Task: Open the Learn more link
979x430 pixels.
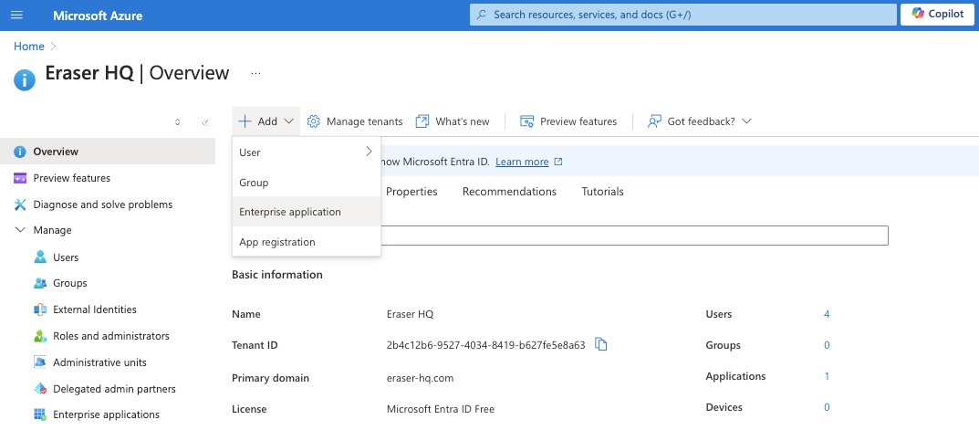Action: (x=522, y=162)
